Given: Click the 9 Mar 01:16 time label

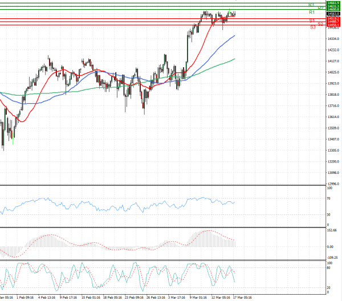Looking at the screenshot, I should coord(198,298).
